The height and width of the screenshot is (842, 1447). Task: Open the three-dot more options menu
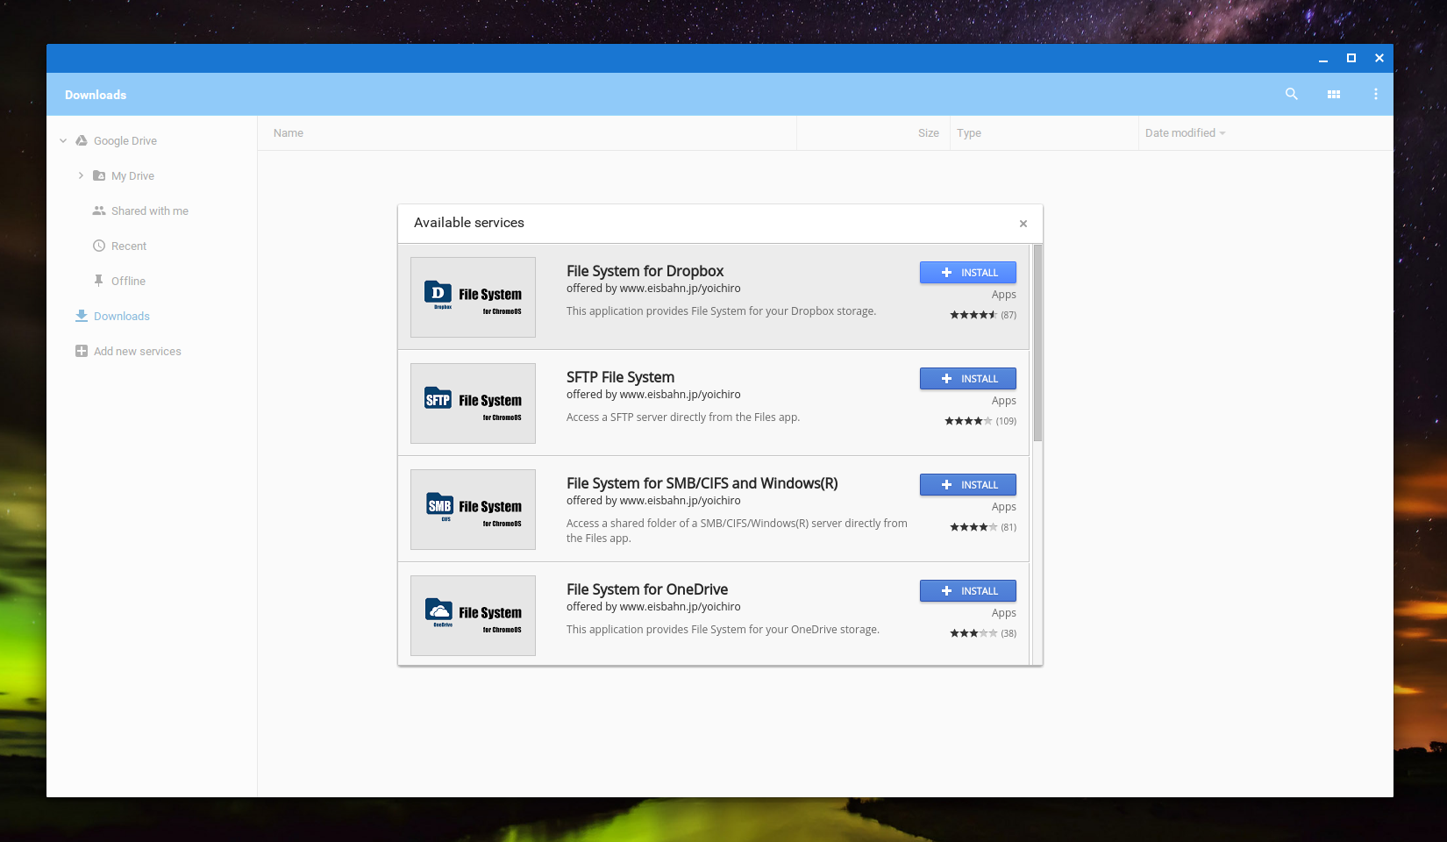(x=1375, y=94)
